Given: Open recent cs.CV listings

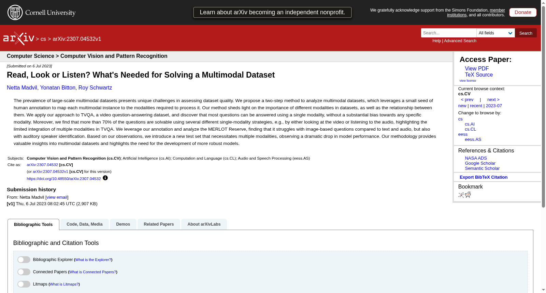Looking at the screenshot, I should click(x=476, y=106).
